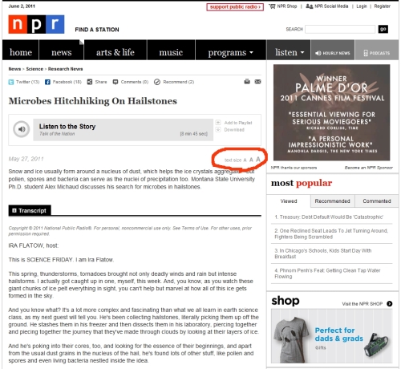Open Phnom Penh's Feat tap water story
This screenshot has width=401, height=369.
click(327, 274)
